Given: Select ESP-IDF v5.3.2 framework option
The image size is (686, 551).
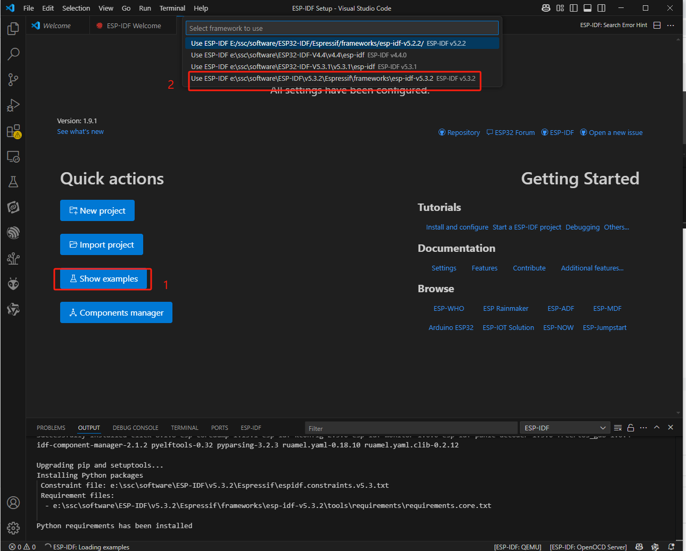Looking at the screenshot, I should click(x=342, y=78).
